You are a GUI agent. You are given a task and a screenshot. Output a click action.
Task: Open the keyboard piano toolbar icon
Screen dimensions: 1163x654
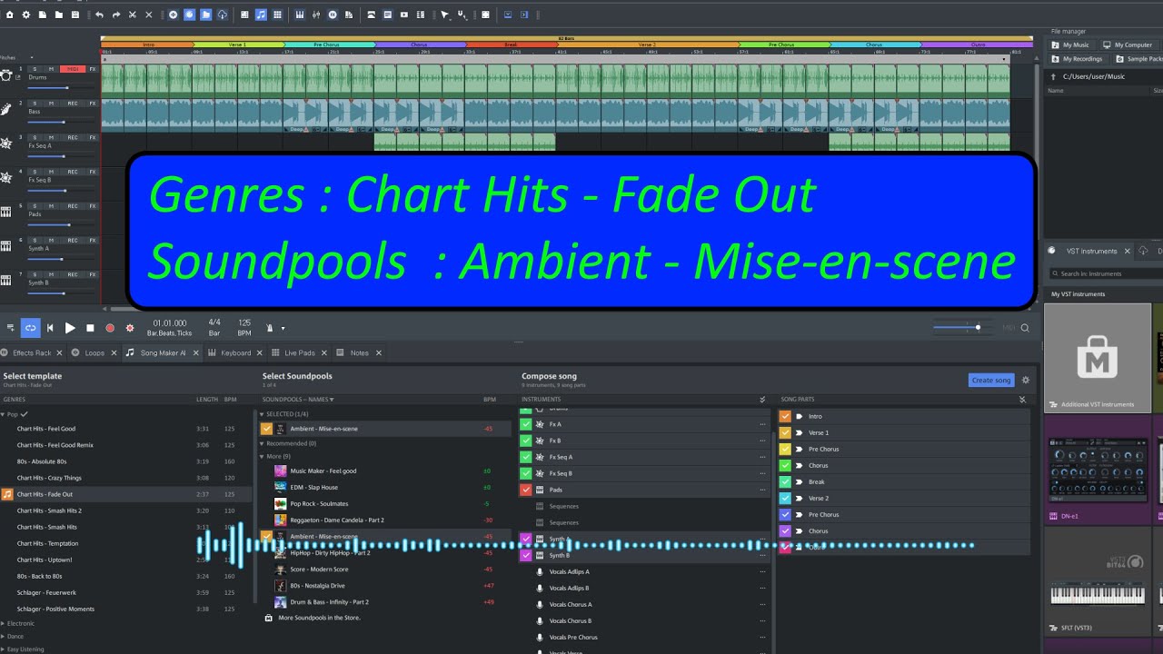(x=300, y=15)
